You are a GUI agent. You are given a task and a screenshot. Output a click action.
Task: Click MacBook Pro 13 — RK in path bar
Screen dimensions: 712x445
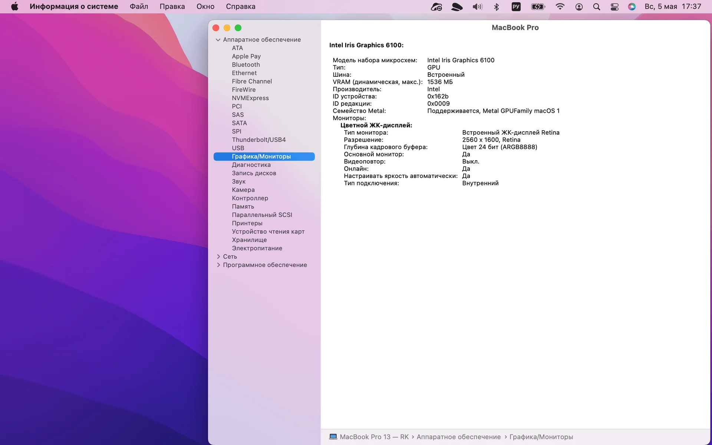tap(374, 437)
